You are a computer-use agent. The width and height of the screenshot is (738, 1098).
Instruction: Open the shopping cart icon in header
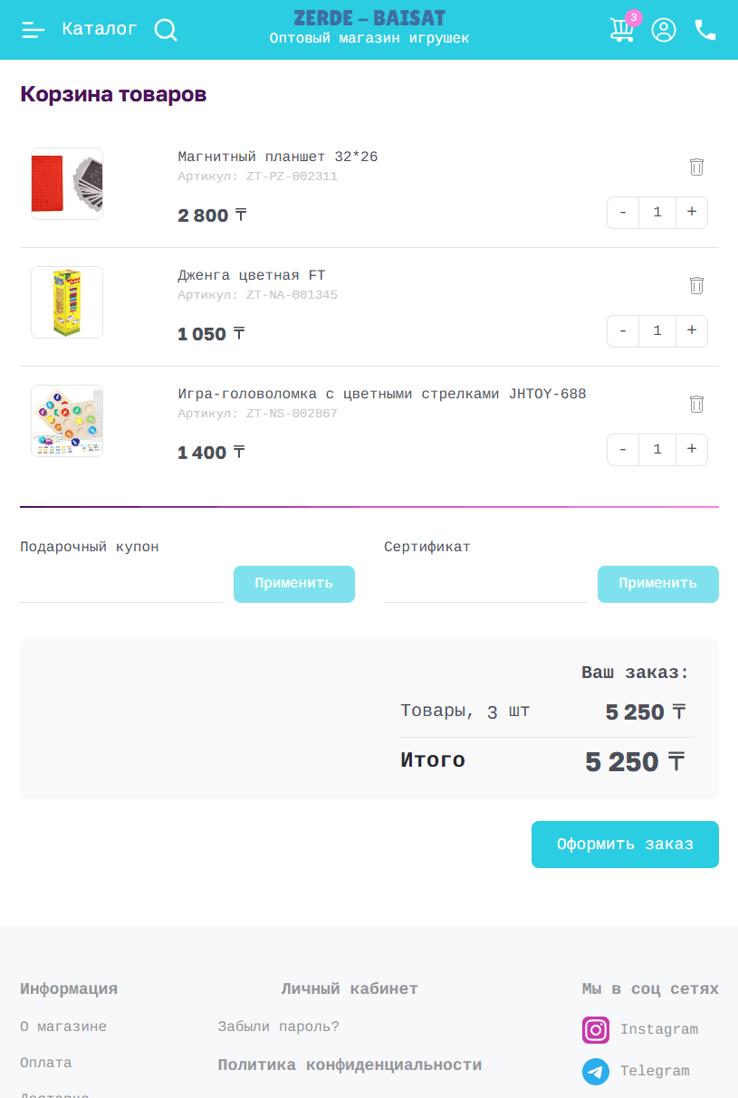coord(622,30)
